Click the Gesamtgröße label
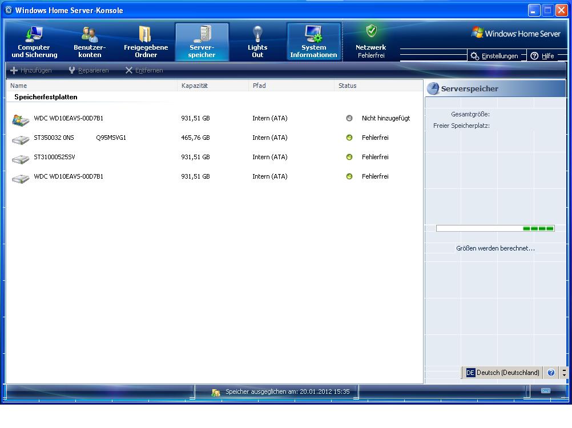The height and width of the screenshot is (428, 572). pos(470,114)
